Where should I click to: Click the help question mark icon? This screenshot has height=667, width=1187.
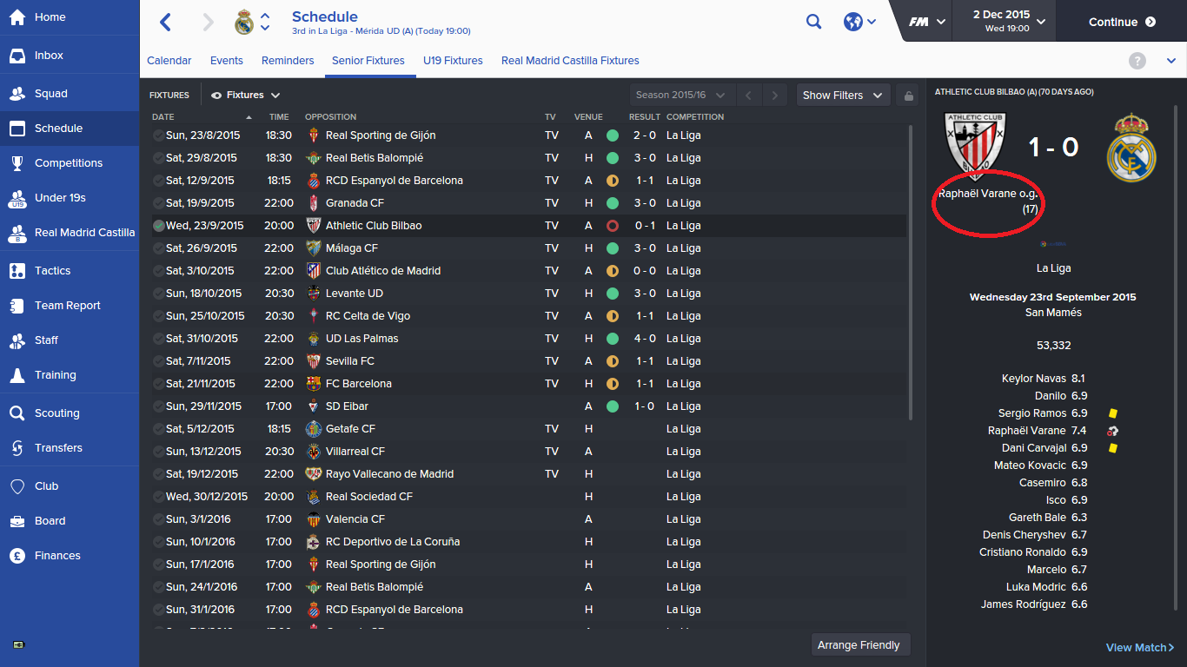click(x=1137, y=61)
